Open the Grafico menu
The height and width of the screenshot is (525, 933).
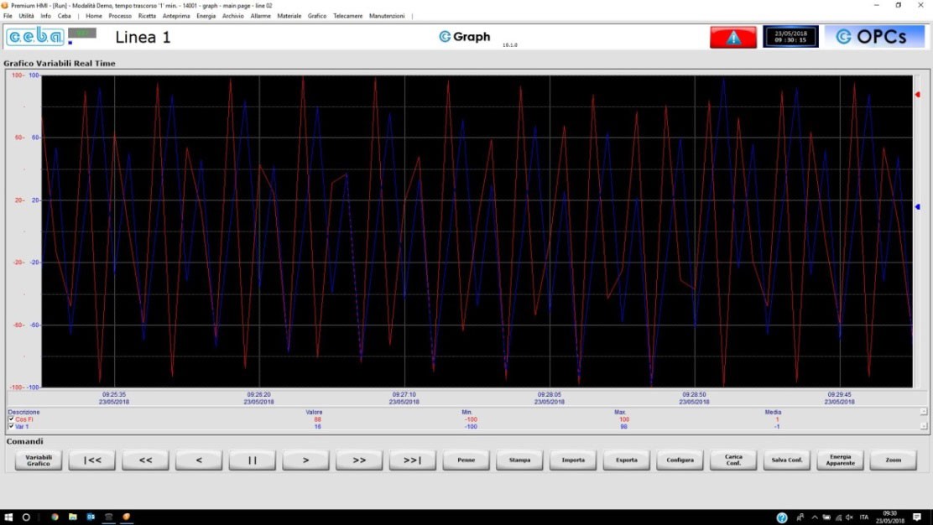(x=317, y=16)
